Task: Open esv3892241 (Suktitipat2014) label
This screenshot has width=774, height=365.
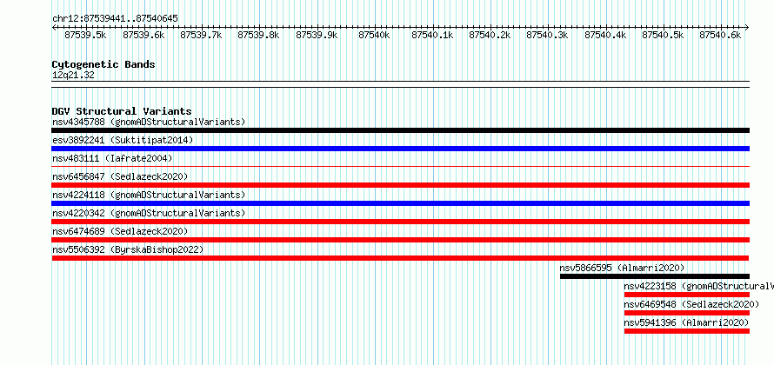Action: [x=123, y=140]
